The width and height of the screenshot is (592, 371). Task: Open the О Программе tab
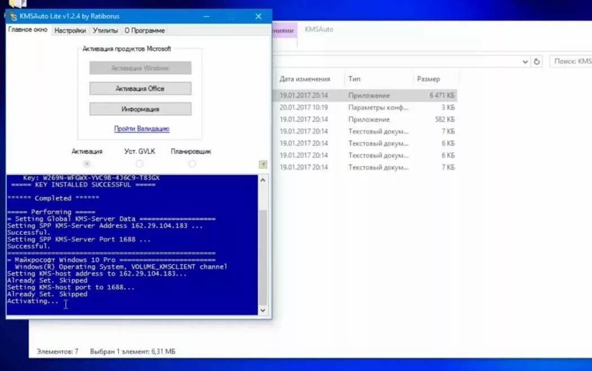click(145, 30)
